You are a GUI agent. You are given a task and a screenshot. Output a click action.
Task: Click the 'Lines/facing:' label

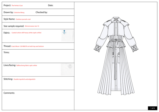coord(10,65)
